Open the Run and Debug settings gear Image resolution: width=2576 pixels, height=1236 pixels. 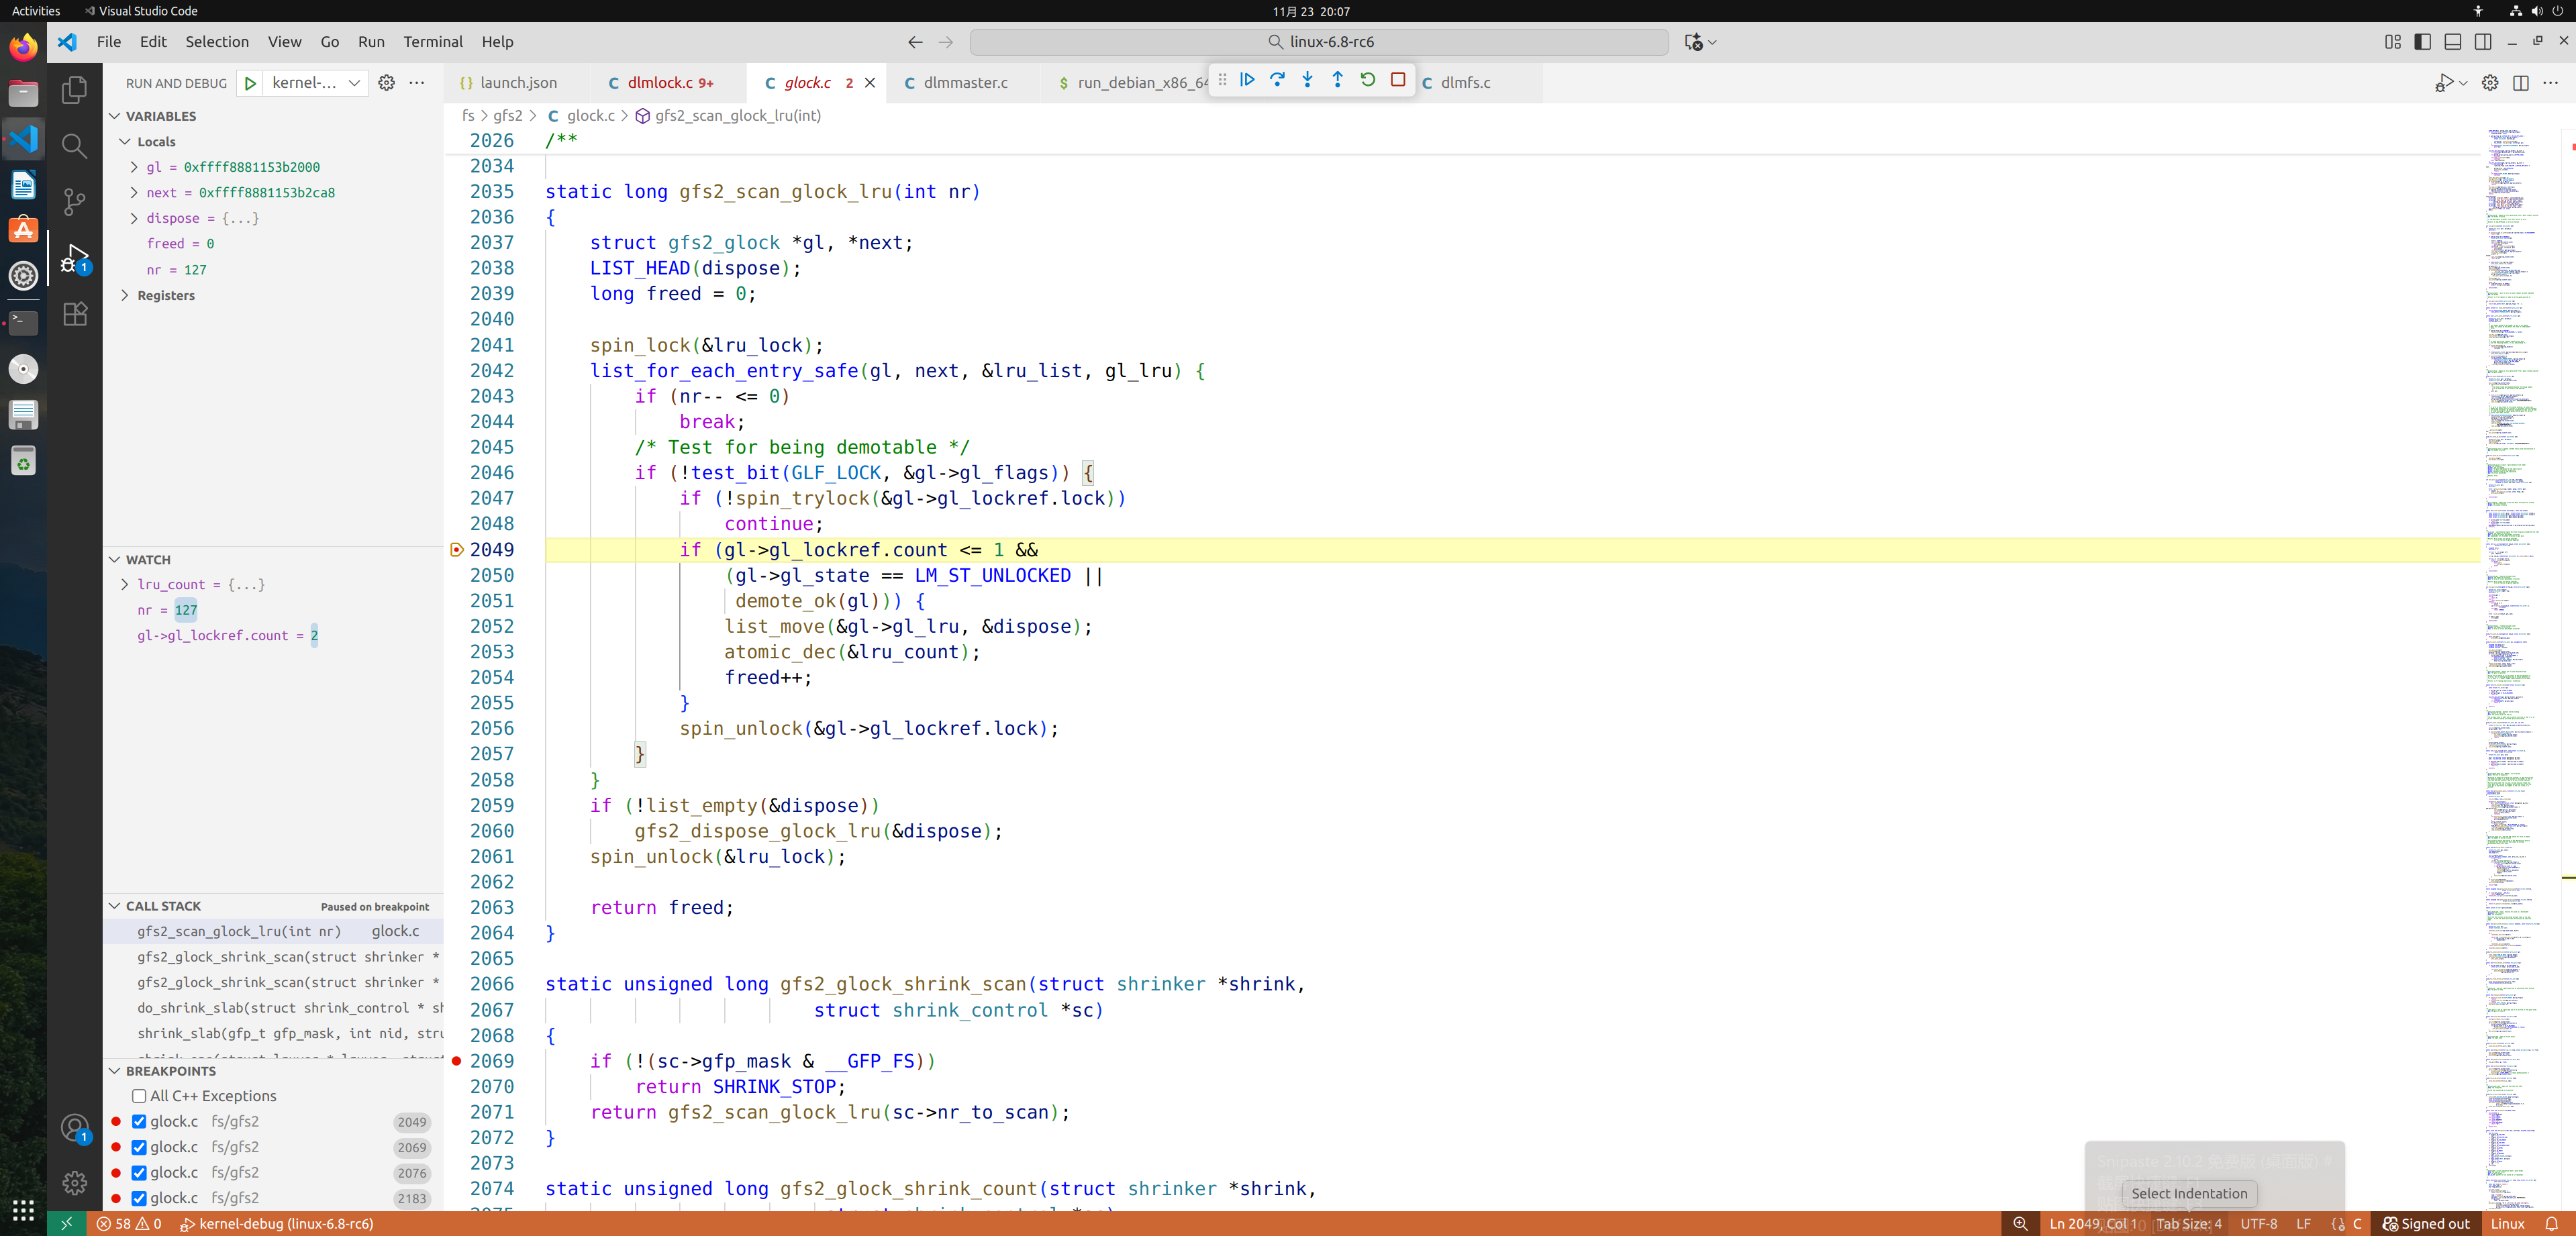[387, 83]
